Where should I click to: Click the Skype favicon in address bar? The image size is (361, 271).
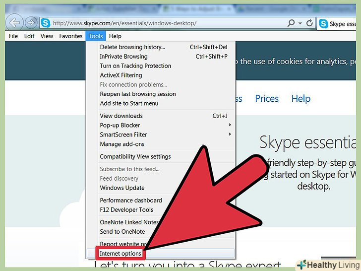[x=46, y=23]
